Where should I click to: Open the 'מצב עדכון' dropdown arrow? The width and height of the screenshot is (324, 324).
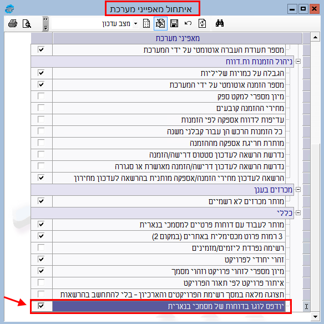[x=135, y=23]
